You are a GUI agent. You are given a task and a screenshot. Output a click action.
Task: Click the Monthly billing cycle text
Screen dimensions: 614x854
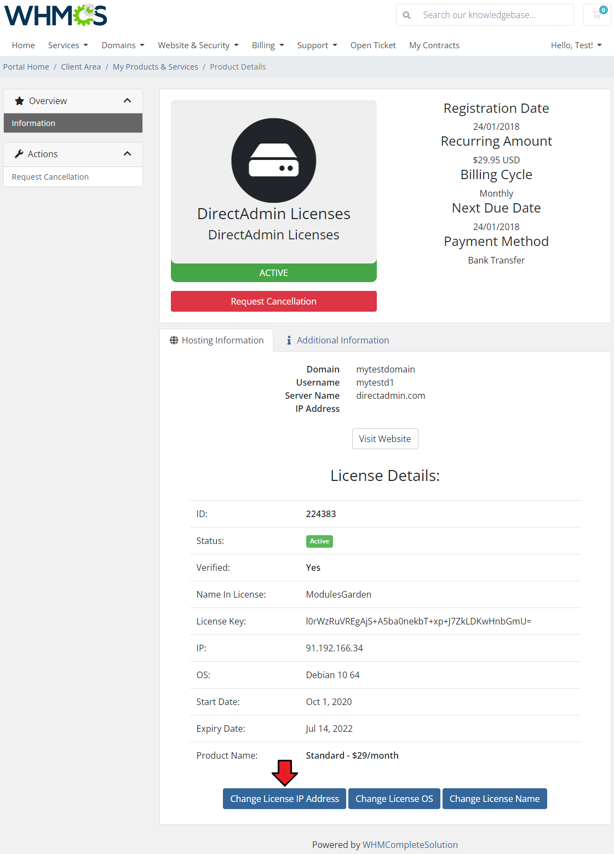pos(496,193)
